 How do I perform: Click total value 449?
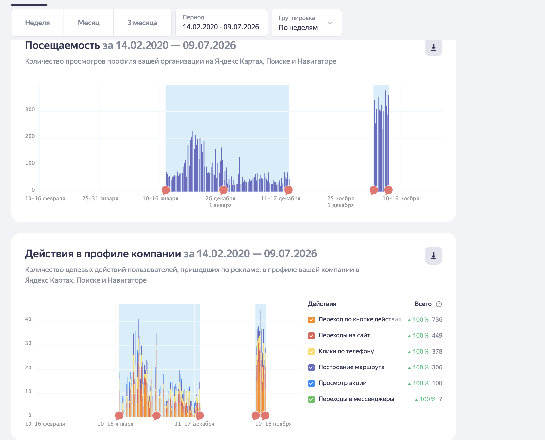437,336
